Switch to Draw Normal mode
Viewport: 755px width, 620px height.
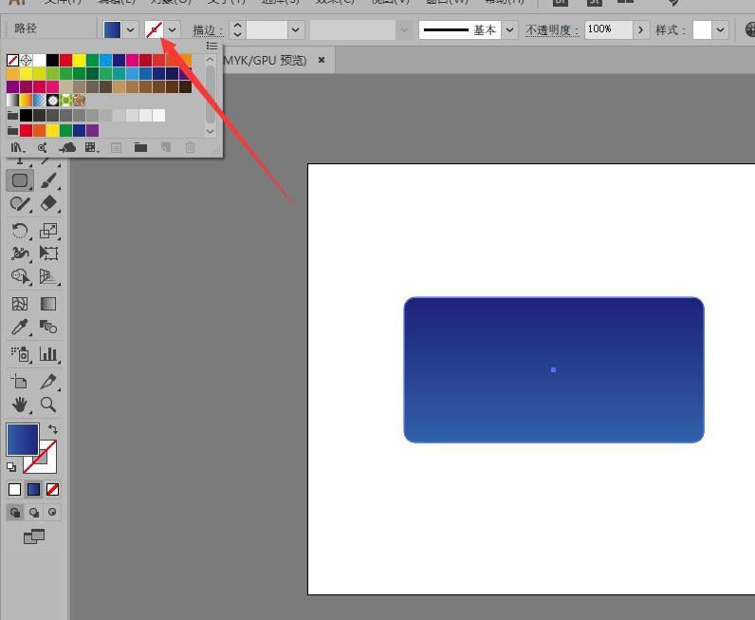(x=15, y=512)
